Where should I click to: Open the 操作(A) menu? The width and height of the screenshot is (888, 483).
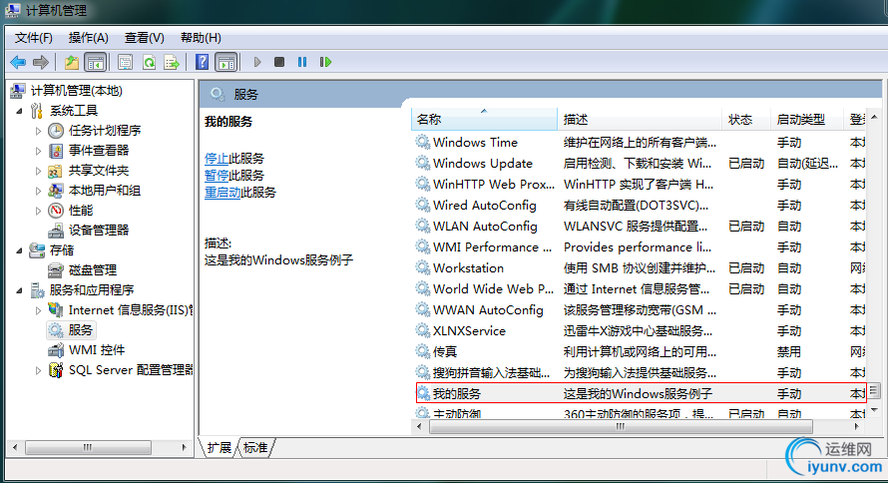click(x=89, y=38)
